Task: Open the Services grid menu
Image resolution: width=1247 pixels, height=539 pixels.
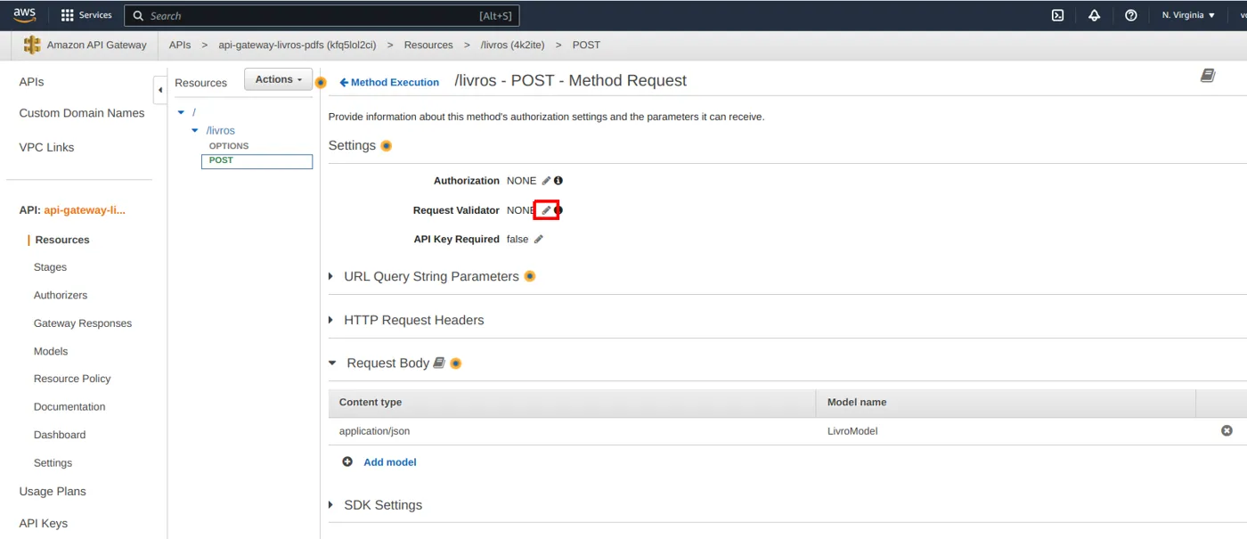Action: [86, 15]
